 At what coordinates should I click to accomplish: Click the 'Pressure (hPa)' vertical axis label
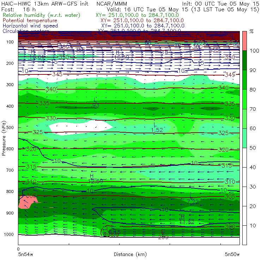point(4,138)
